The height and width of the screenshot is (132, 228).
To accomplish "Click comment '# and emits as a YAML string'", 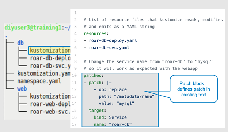I will [x=119, y=27].
